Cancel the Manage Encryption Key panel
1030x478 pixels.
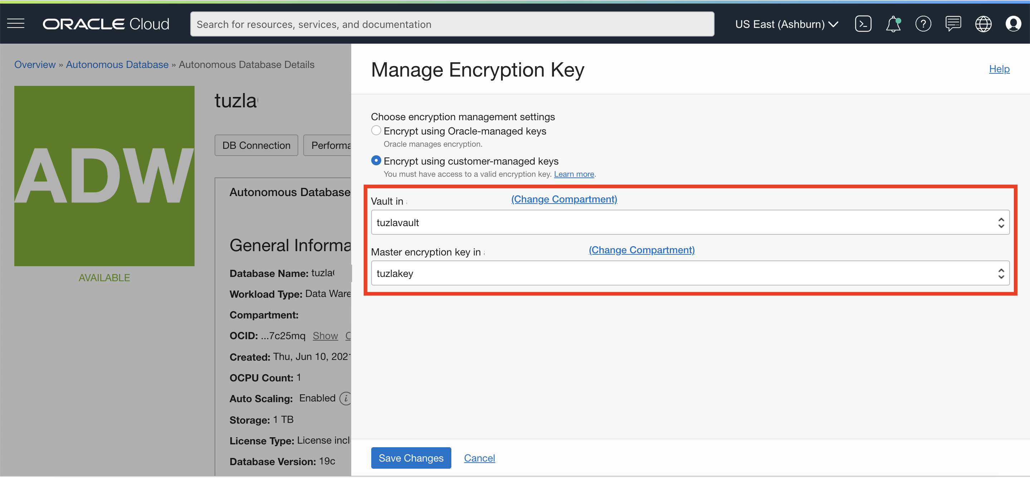point(479,458)
